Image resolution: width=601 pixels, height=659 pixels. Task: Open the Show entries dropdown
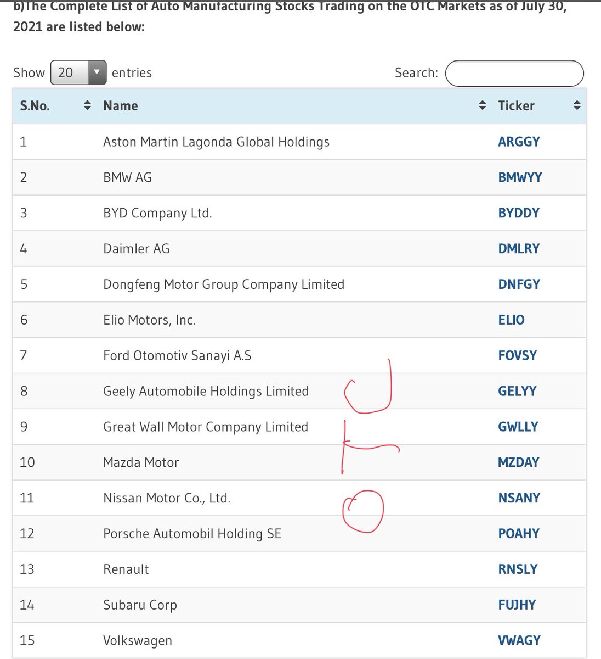coord(78,72)
